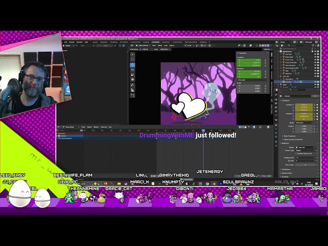
Task: Open the Object Mode dropdown
Action: (x=143, y=46)
